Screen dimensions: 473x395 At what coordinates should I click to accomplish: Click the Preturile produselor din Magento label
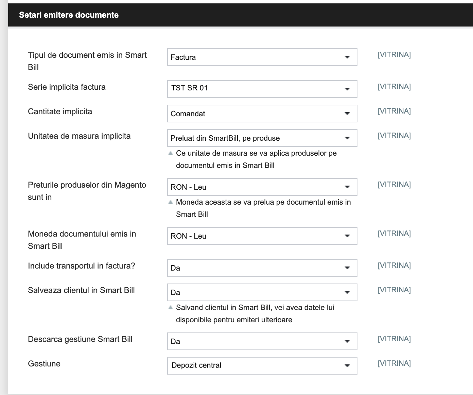(x=87, y=191)
